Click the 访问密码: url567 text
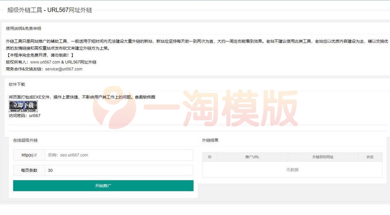The width and height of the screenshot is (390, 215). pos(25,116)
